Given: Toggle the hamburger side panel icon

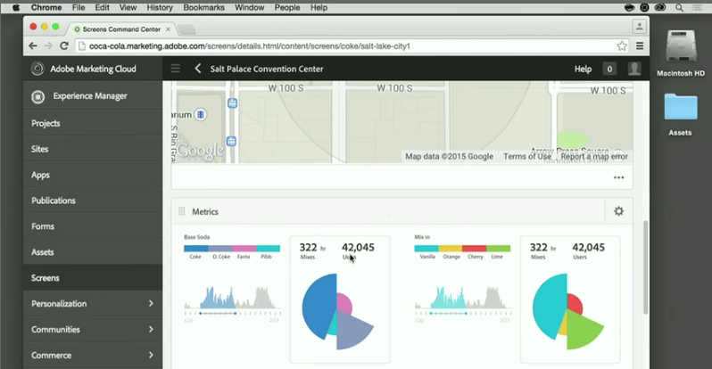Looking at the screenshot, I should coord(175,69).
